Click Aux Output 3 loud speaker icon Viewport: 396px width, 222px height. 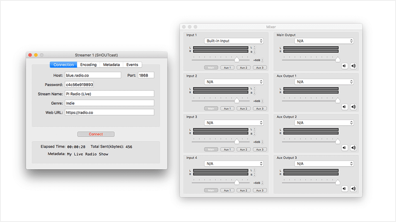pos(353,189)
